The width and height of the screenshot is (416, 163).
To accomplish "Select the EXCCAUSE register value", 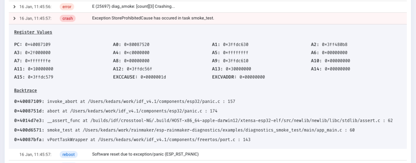I will click(153, 77).
